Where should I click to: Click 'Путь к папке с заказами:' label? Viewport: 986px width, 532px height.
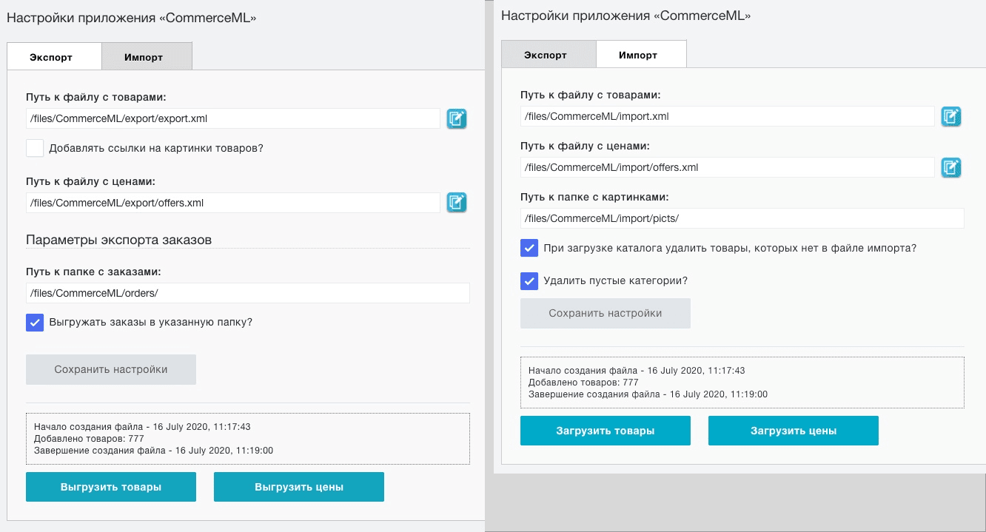(93, 271)
